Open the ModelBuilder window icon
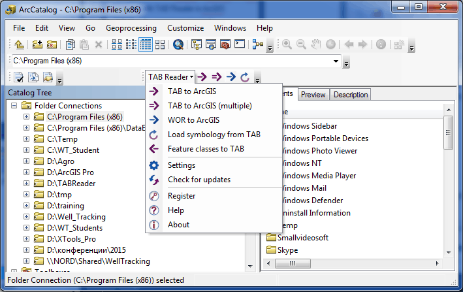Image resolution: width=463 pixels, height=292 pixels. [x=258, y=44]
